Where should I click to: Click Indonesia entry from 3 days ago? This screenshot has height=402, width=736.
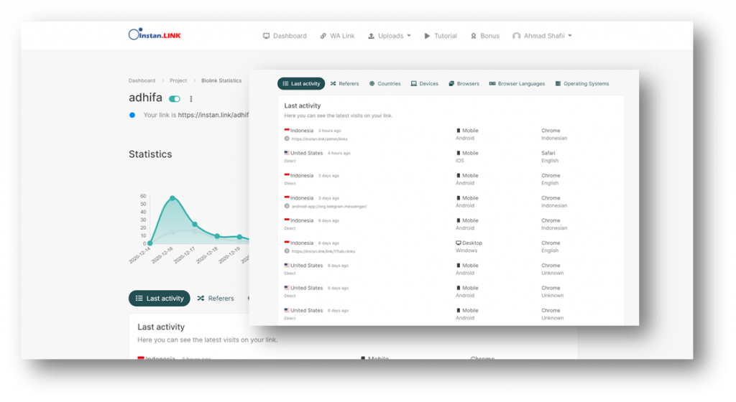[301, 198]
